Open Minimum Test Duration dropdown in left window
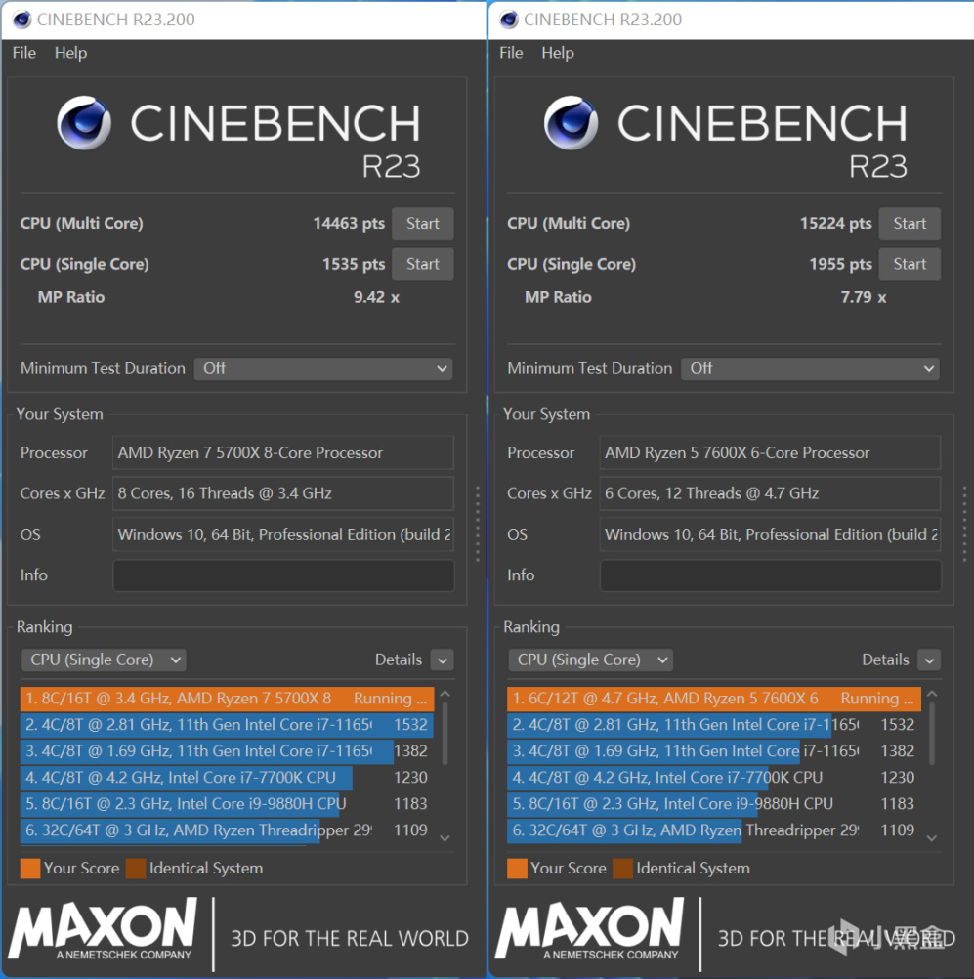 click(x=323, y=368)
